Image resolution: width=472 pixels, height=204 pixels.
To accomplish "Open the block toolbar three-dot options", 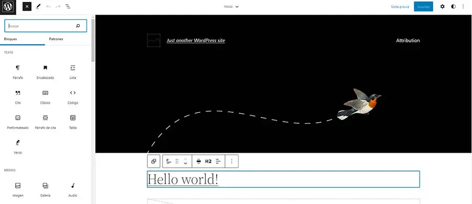I will (x=231, y=162).
